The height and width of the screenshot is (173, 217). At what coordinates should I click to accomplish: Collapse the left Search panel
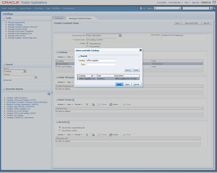[4, 65]
